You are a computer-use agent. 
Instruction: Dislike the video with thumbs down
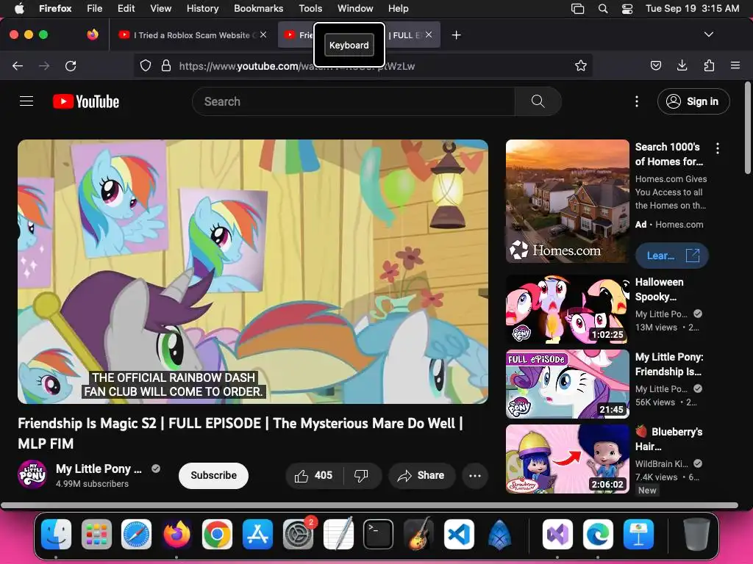pos(362,475)
